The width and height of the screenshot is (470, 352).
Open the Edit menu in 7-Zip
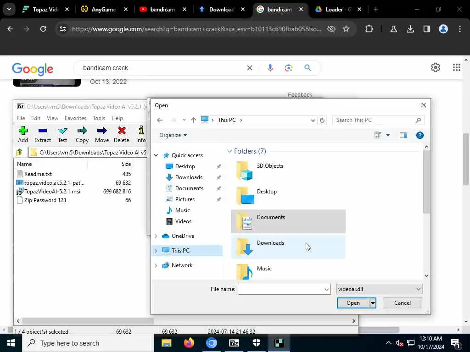click(36, 118)
